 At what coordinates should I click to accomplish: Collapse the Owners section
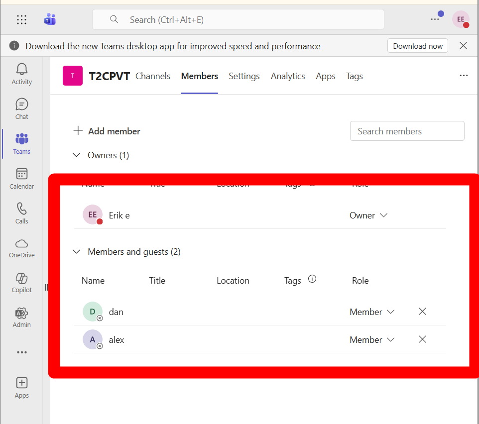pyautogui.click(x=77, y=155)
